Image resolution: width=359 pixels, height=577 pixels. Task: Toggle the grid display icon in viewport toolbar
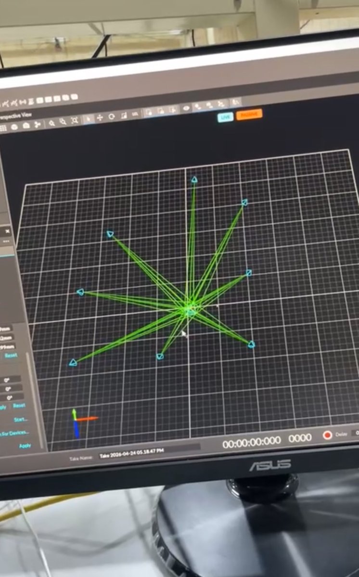tap(3, 128)
